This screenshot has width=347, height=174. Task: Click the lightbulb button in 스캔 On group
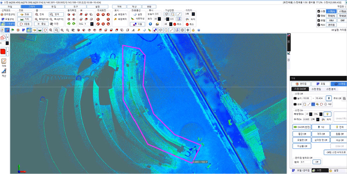coord(327,114)
